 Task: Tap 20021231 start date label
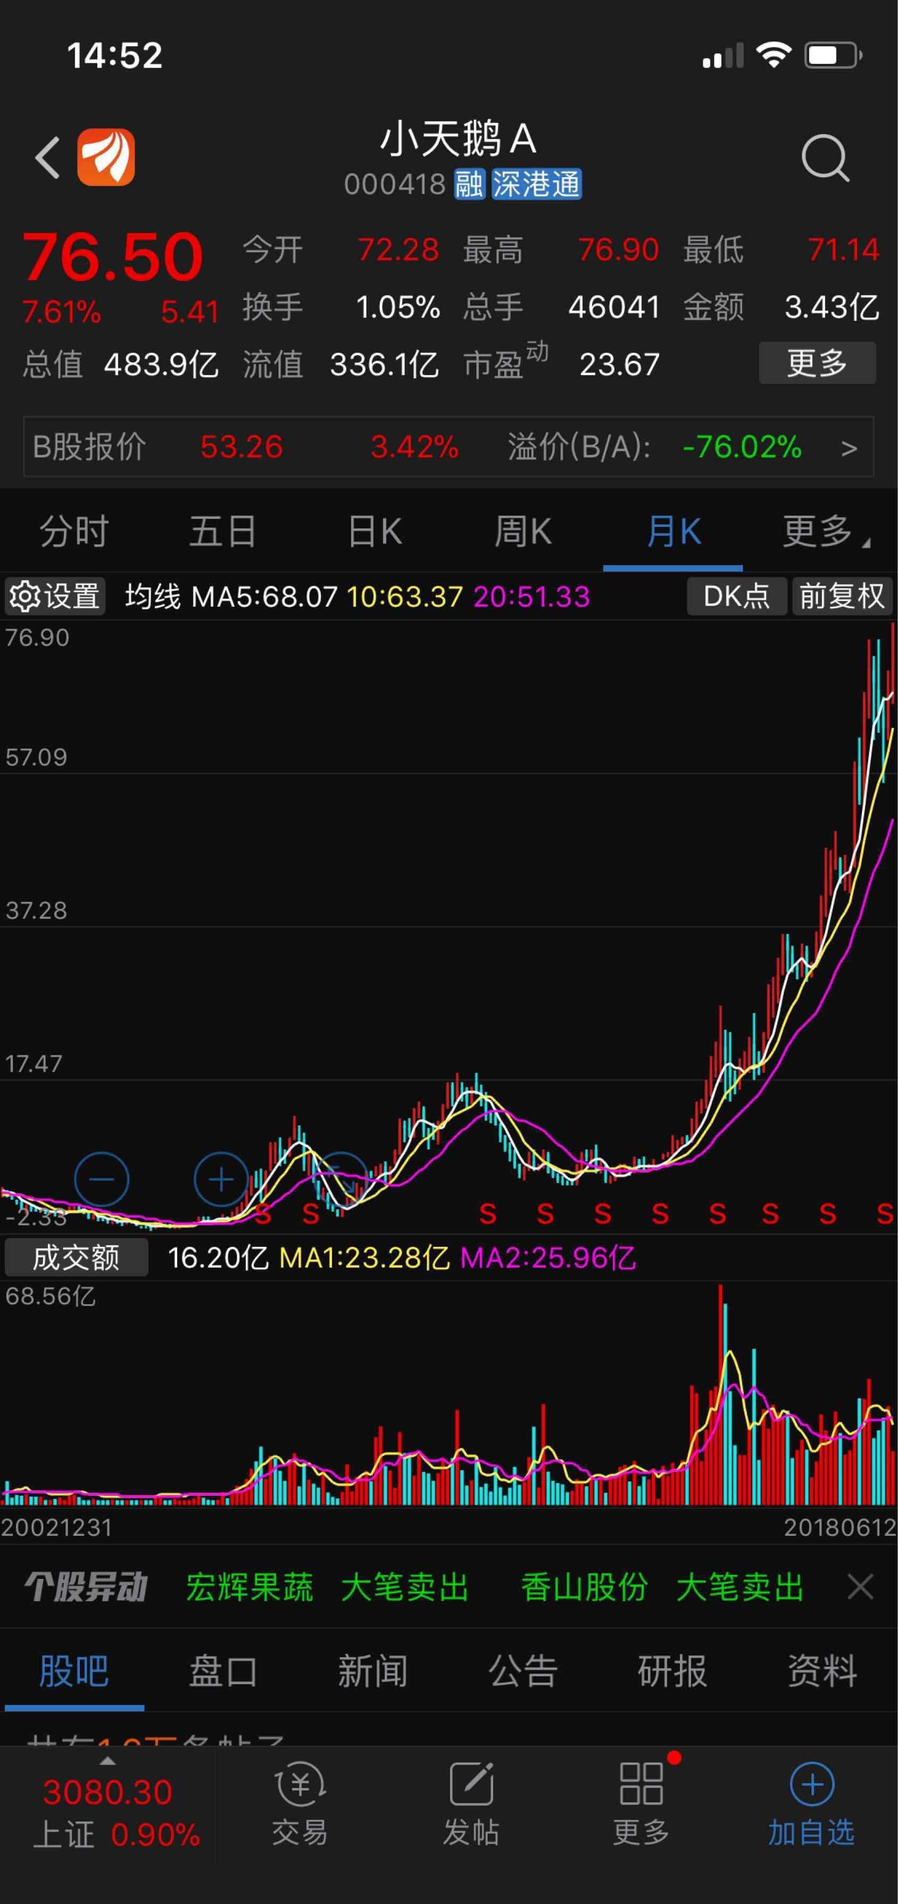[x=57, y=1527]
